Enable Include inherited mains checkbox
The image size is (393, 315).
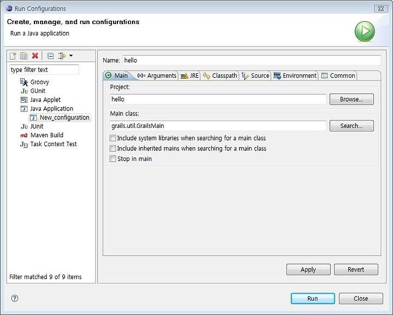click(x=113, y=148)
